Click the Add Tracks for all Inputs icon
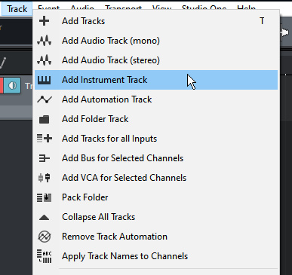Image resolution: width=292 pixels, height=275 pixels. point(45,139)
